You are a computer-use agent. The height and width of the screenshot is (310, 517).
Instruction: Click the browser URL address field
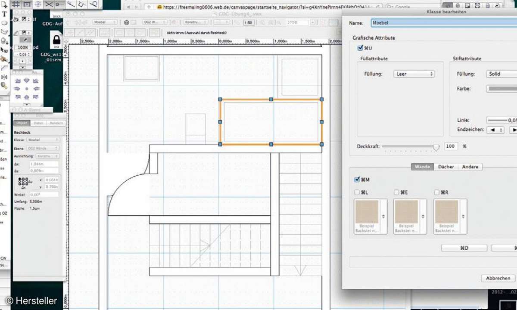click(x=268, y=7)
